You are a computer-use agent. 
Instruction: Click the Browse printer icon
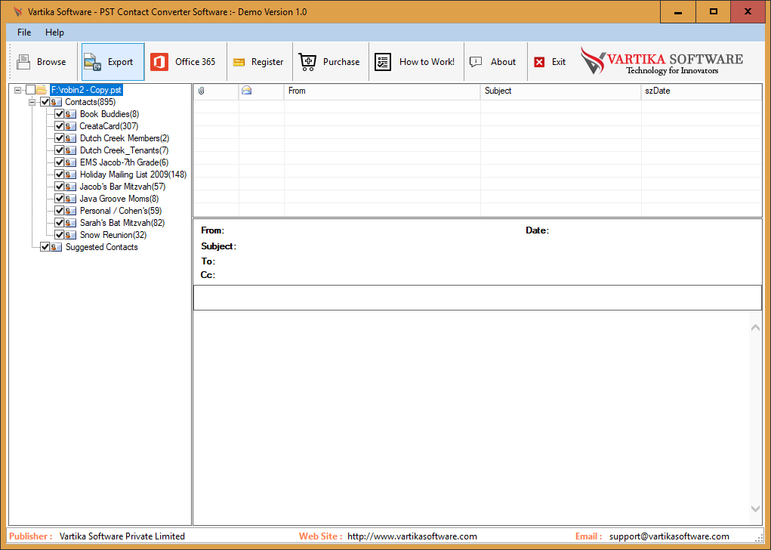click(23, 62)
